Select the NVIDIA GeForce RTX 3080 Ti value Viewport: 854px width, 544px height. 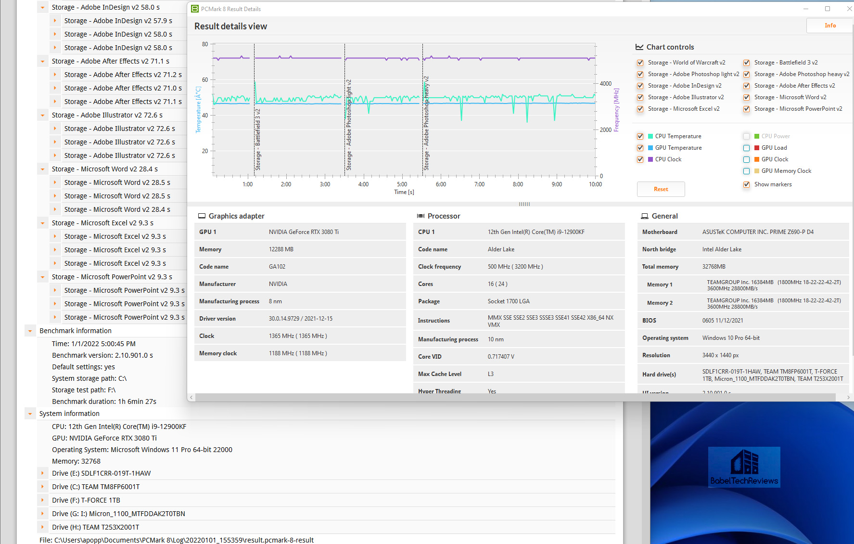coord(304,232)
